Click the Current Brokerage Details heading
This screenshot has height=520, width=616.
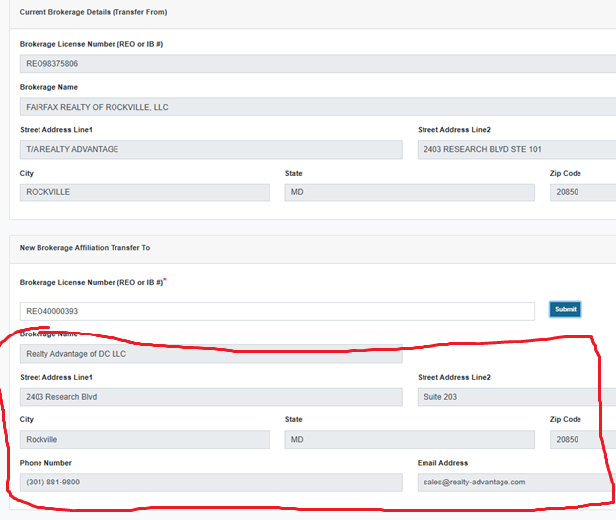[x=93, y=12]
